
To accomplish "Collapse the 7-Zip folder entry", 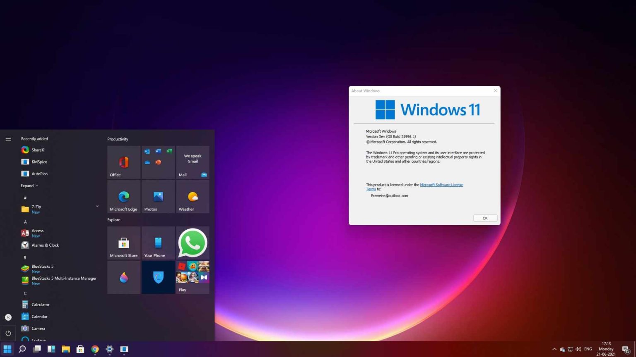I will pos(97,206).
